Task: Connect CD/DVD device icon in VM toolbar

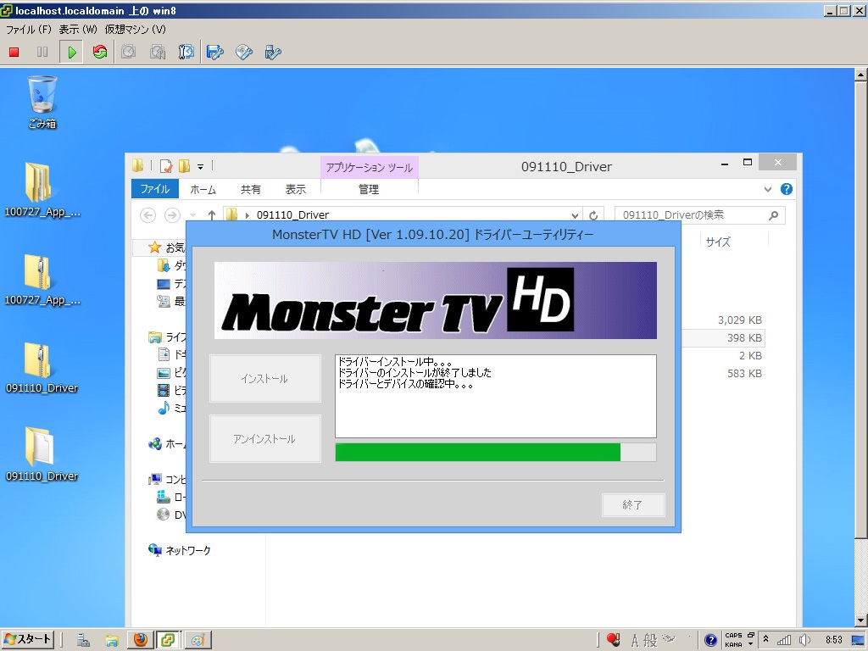Action: (243, 52)
